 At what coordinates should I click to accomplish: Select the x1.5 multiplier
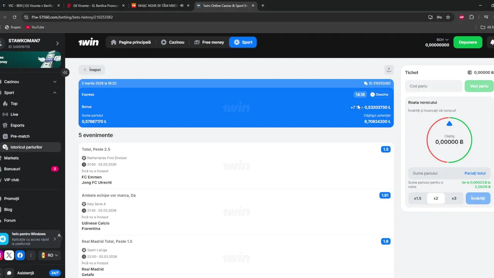tap(418, 198)
